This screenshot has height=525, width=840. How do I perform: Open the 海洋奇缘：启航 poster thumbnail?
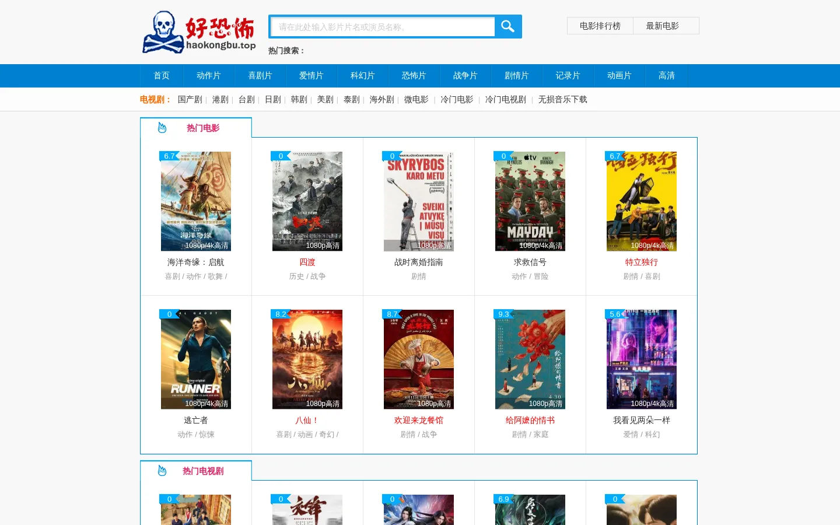[x=196, y=201]
